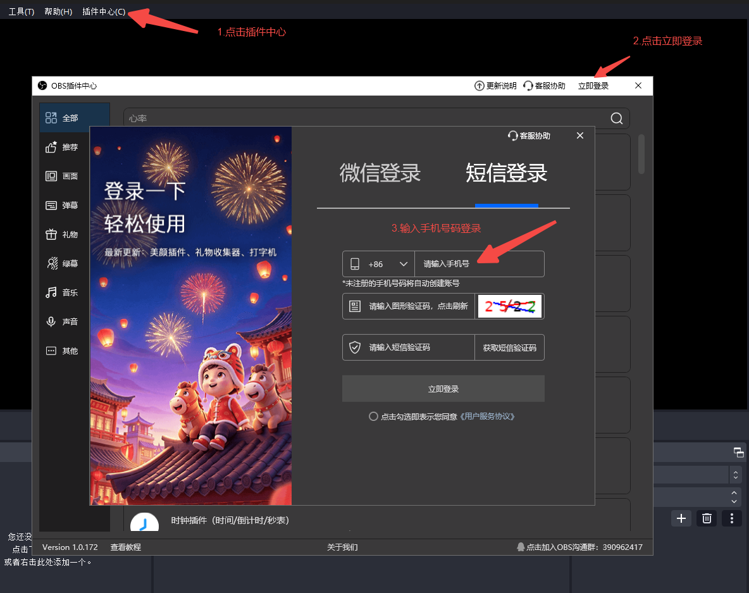Click the OBS dock pop-out icon
This screenshot has height=593, width=749.
[738, 452]
